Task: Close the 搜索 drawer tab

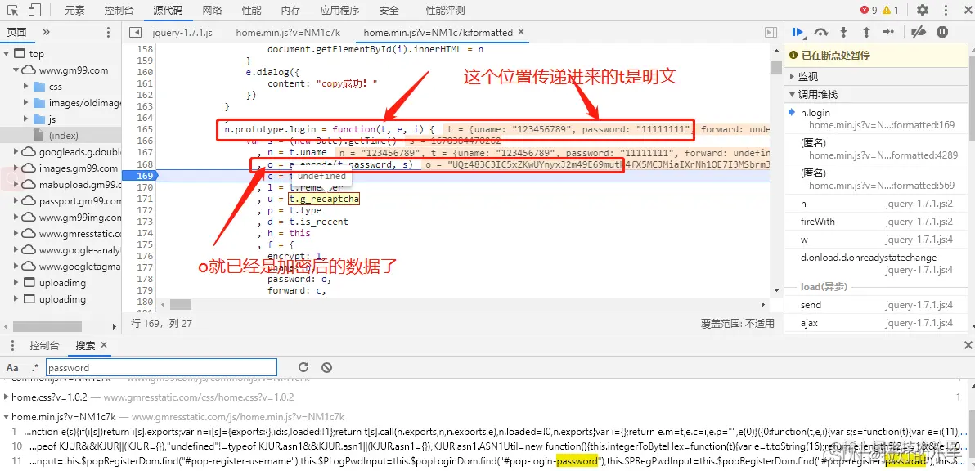Action: tap(104, 345)
